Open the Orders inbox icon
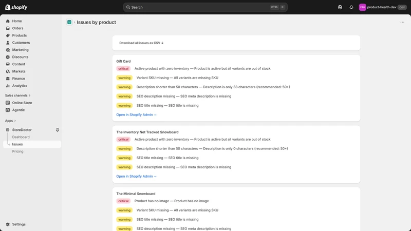 (x=8, y=28)
